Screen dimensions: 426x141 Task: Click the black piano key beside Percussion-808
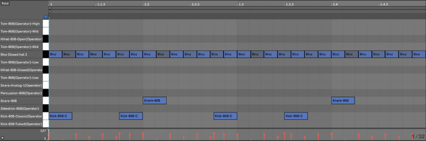[x=46, y=93]
